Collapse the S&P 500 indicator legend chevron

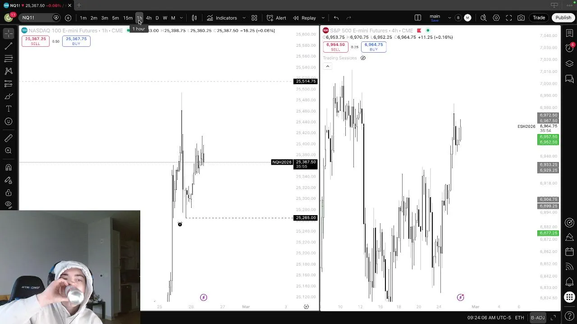coord(328,67)
